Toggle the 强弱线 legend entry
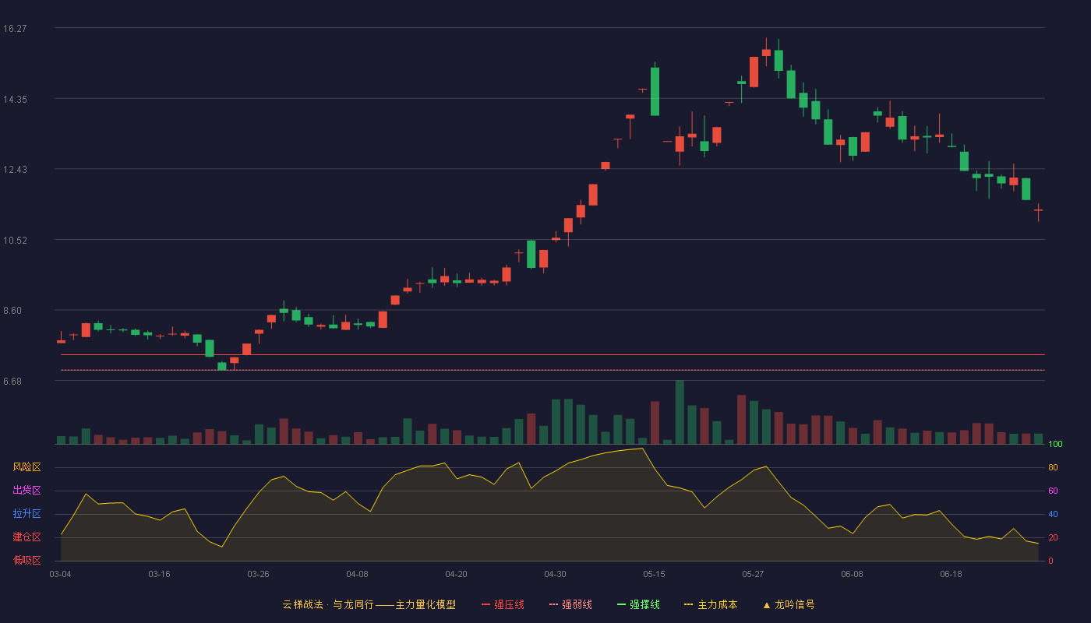This screenshot has height=623, width=1091. pos(570,604)
